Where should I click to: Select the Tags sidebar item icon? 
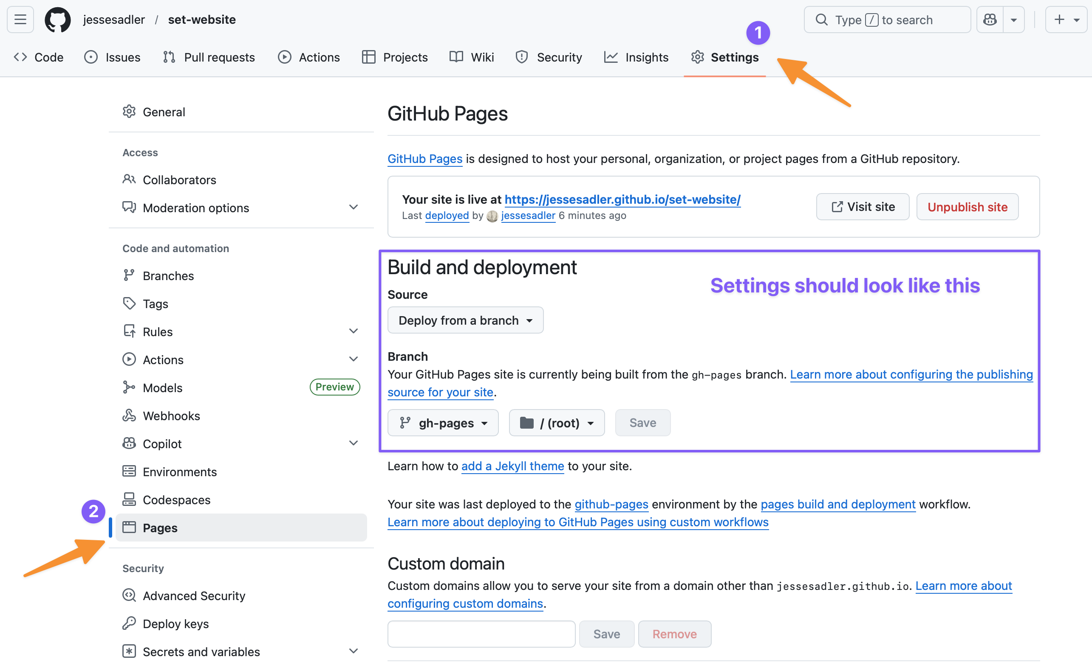(x=129, y=303)
